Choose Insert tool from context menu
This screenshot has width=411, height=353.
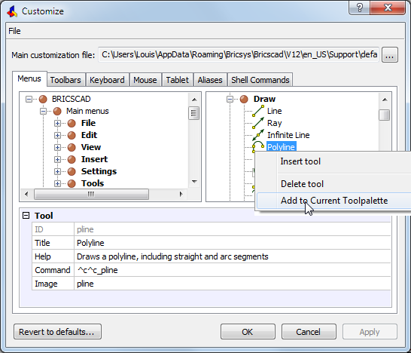point(300,161)
